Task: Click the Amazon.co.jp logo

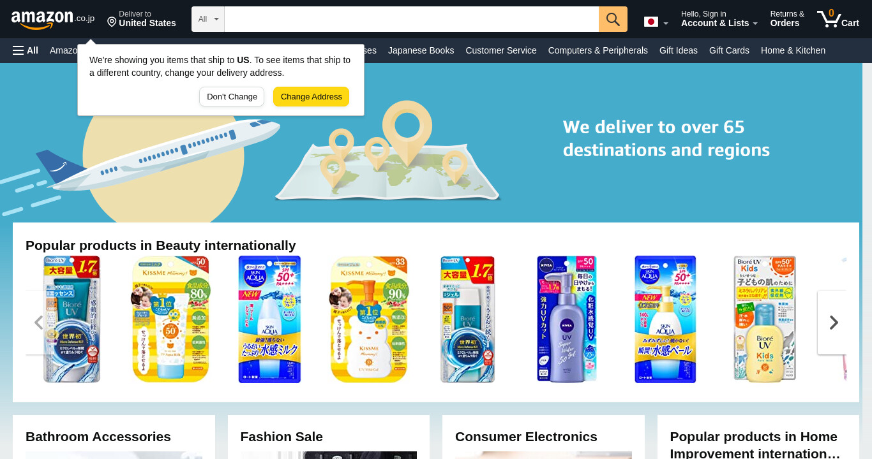Action: (52, 20)
